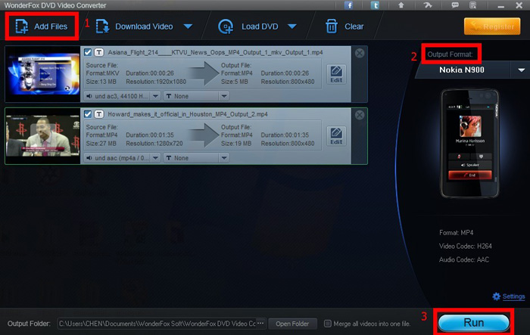Open the Twitter share icon
Image resolution: width=530 pixels, height=335 pixels.
click(x=375, y=5)
